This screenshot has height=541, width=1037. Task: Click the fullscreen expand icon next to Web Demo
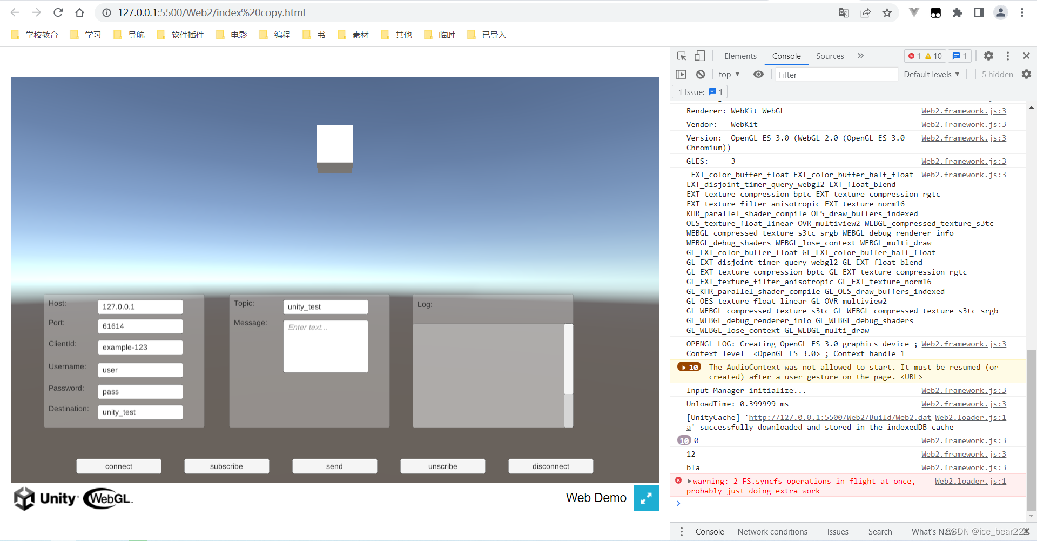click(646, 498)
